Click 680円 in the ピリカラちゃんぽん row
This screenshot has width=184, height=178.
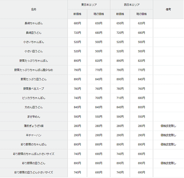(x=141, y=98)
